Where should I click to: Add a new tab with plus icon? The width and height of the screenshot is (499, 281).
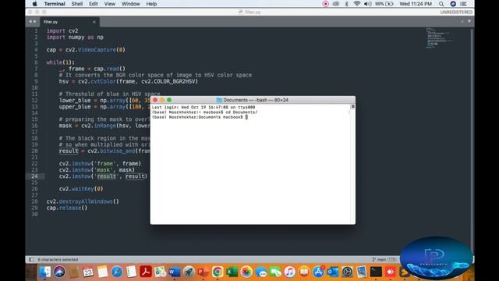462,22
